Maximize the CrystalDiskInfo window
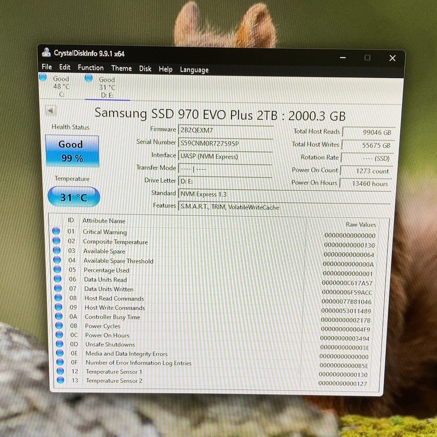Viewport: 437px width, 437px height. [367, 58]
